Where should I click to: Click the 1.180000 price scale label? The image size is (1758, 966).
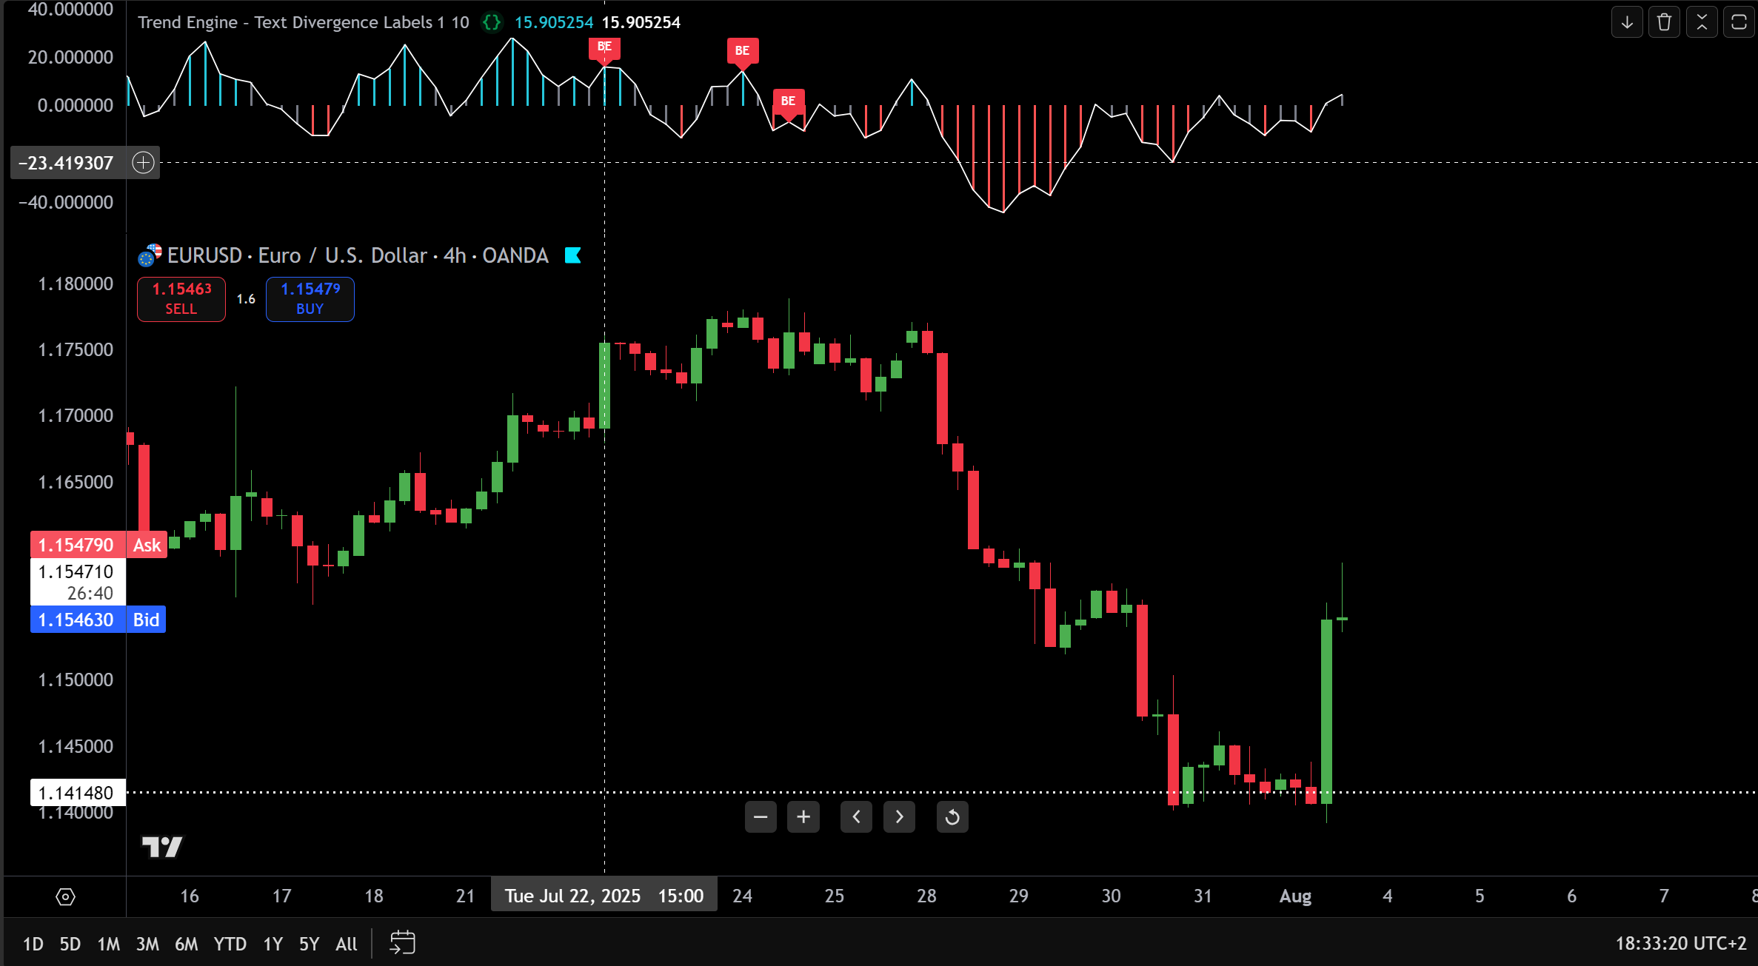tap(76, 284)
